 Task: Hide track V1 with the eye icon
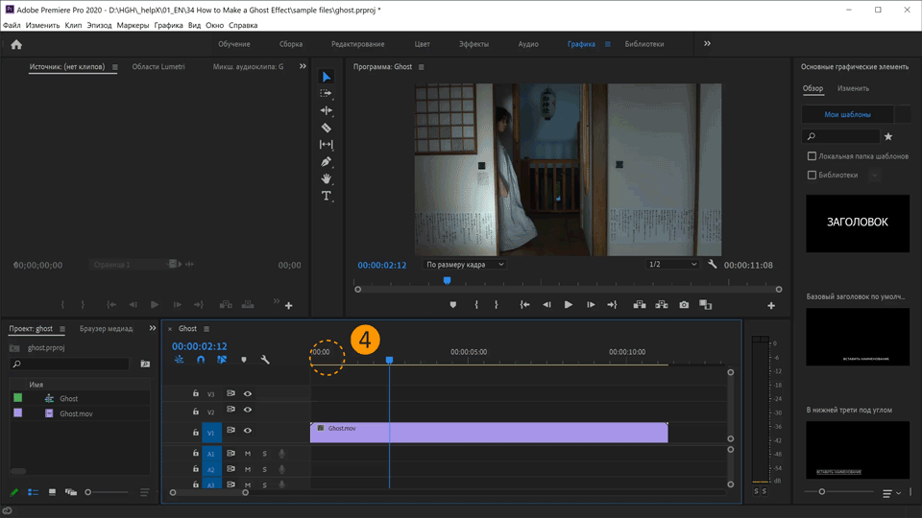248,433
